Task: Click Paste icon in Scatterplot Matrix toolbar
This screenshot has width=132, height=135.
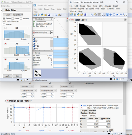Action: pyautogui.click(x=96, y=15)
